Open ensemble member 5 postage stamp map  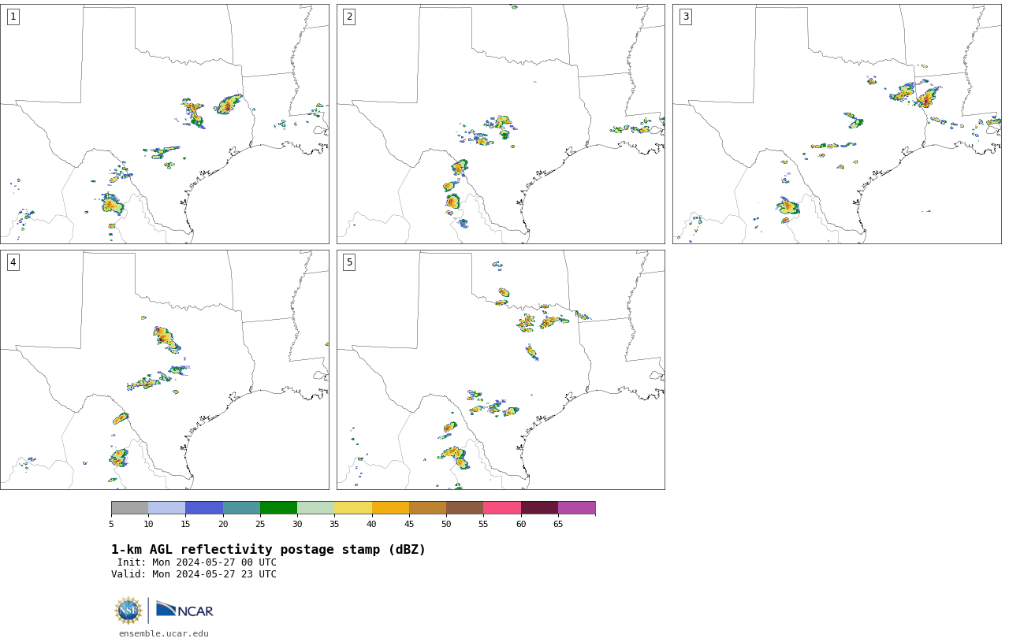point(501,370)
